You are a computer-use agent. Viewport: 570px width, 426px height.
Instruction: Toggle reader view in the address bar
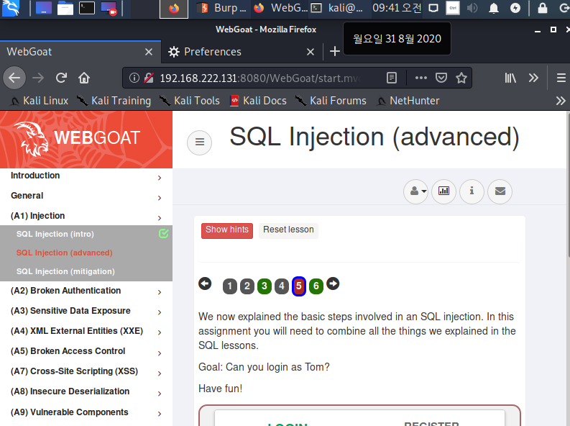point(392,78)
